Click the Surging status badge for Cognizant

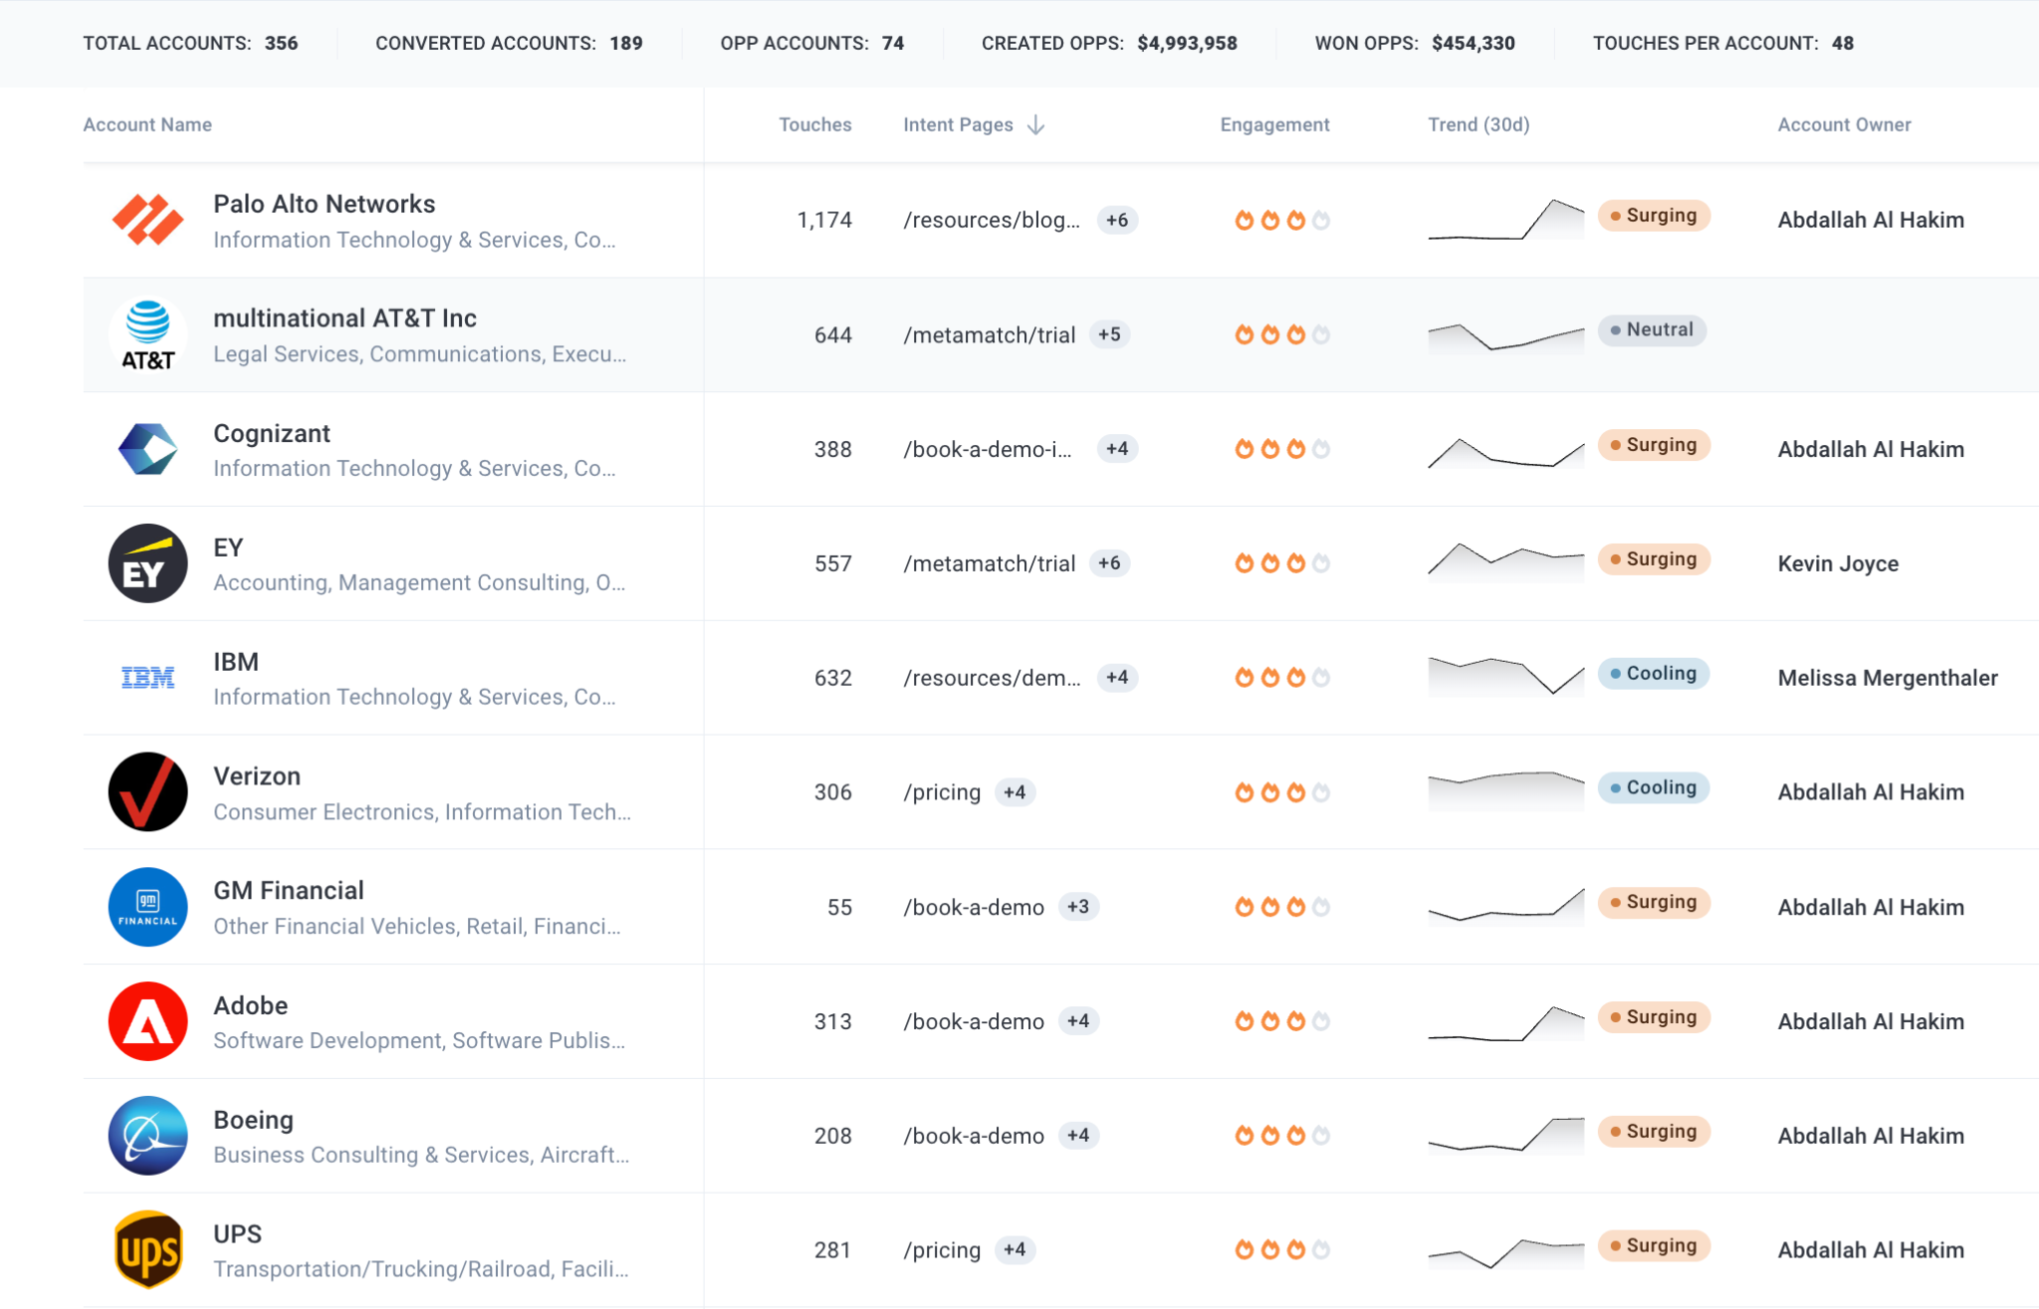pyautogui.click(x=1654, y=445)
